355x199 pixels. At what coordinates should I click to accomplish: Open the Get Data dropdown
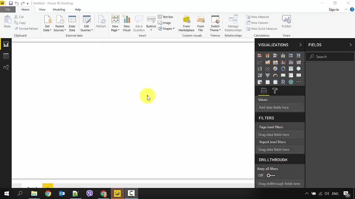[47, 28]
